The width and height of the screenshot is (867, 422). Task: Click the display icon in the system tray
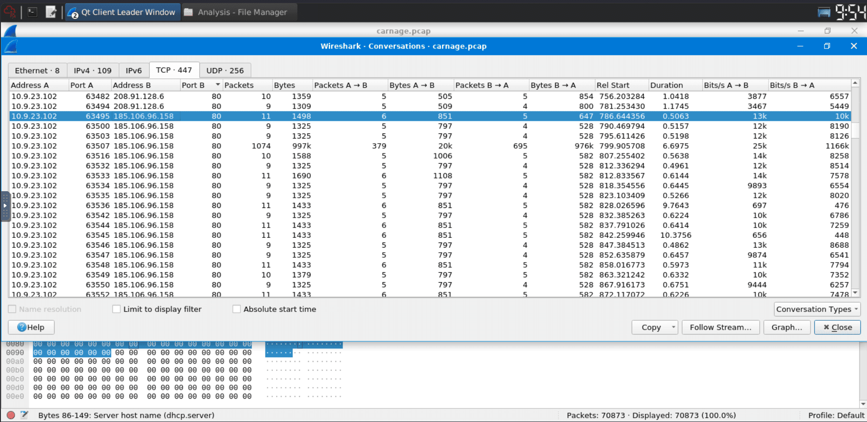tap(824, 12)
